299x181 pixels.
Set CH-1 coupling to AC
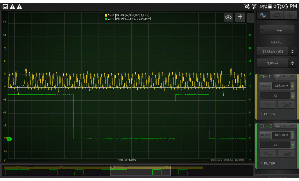pos(285,77)
